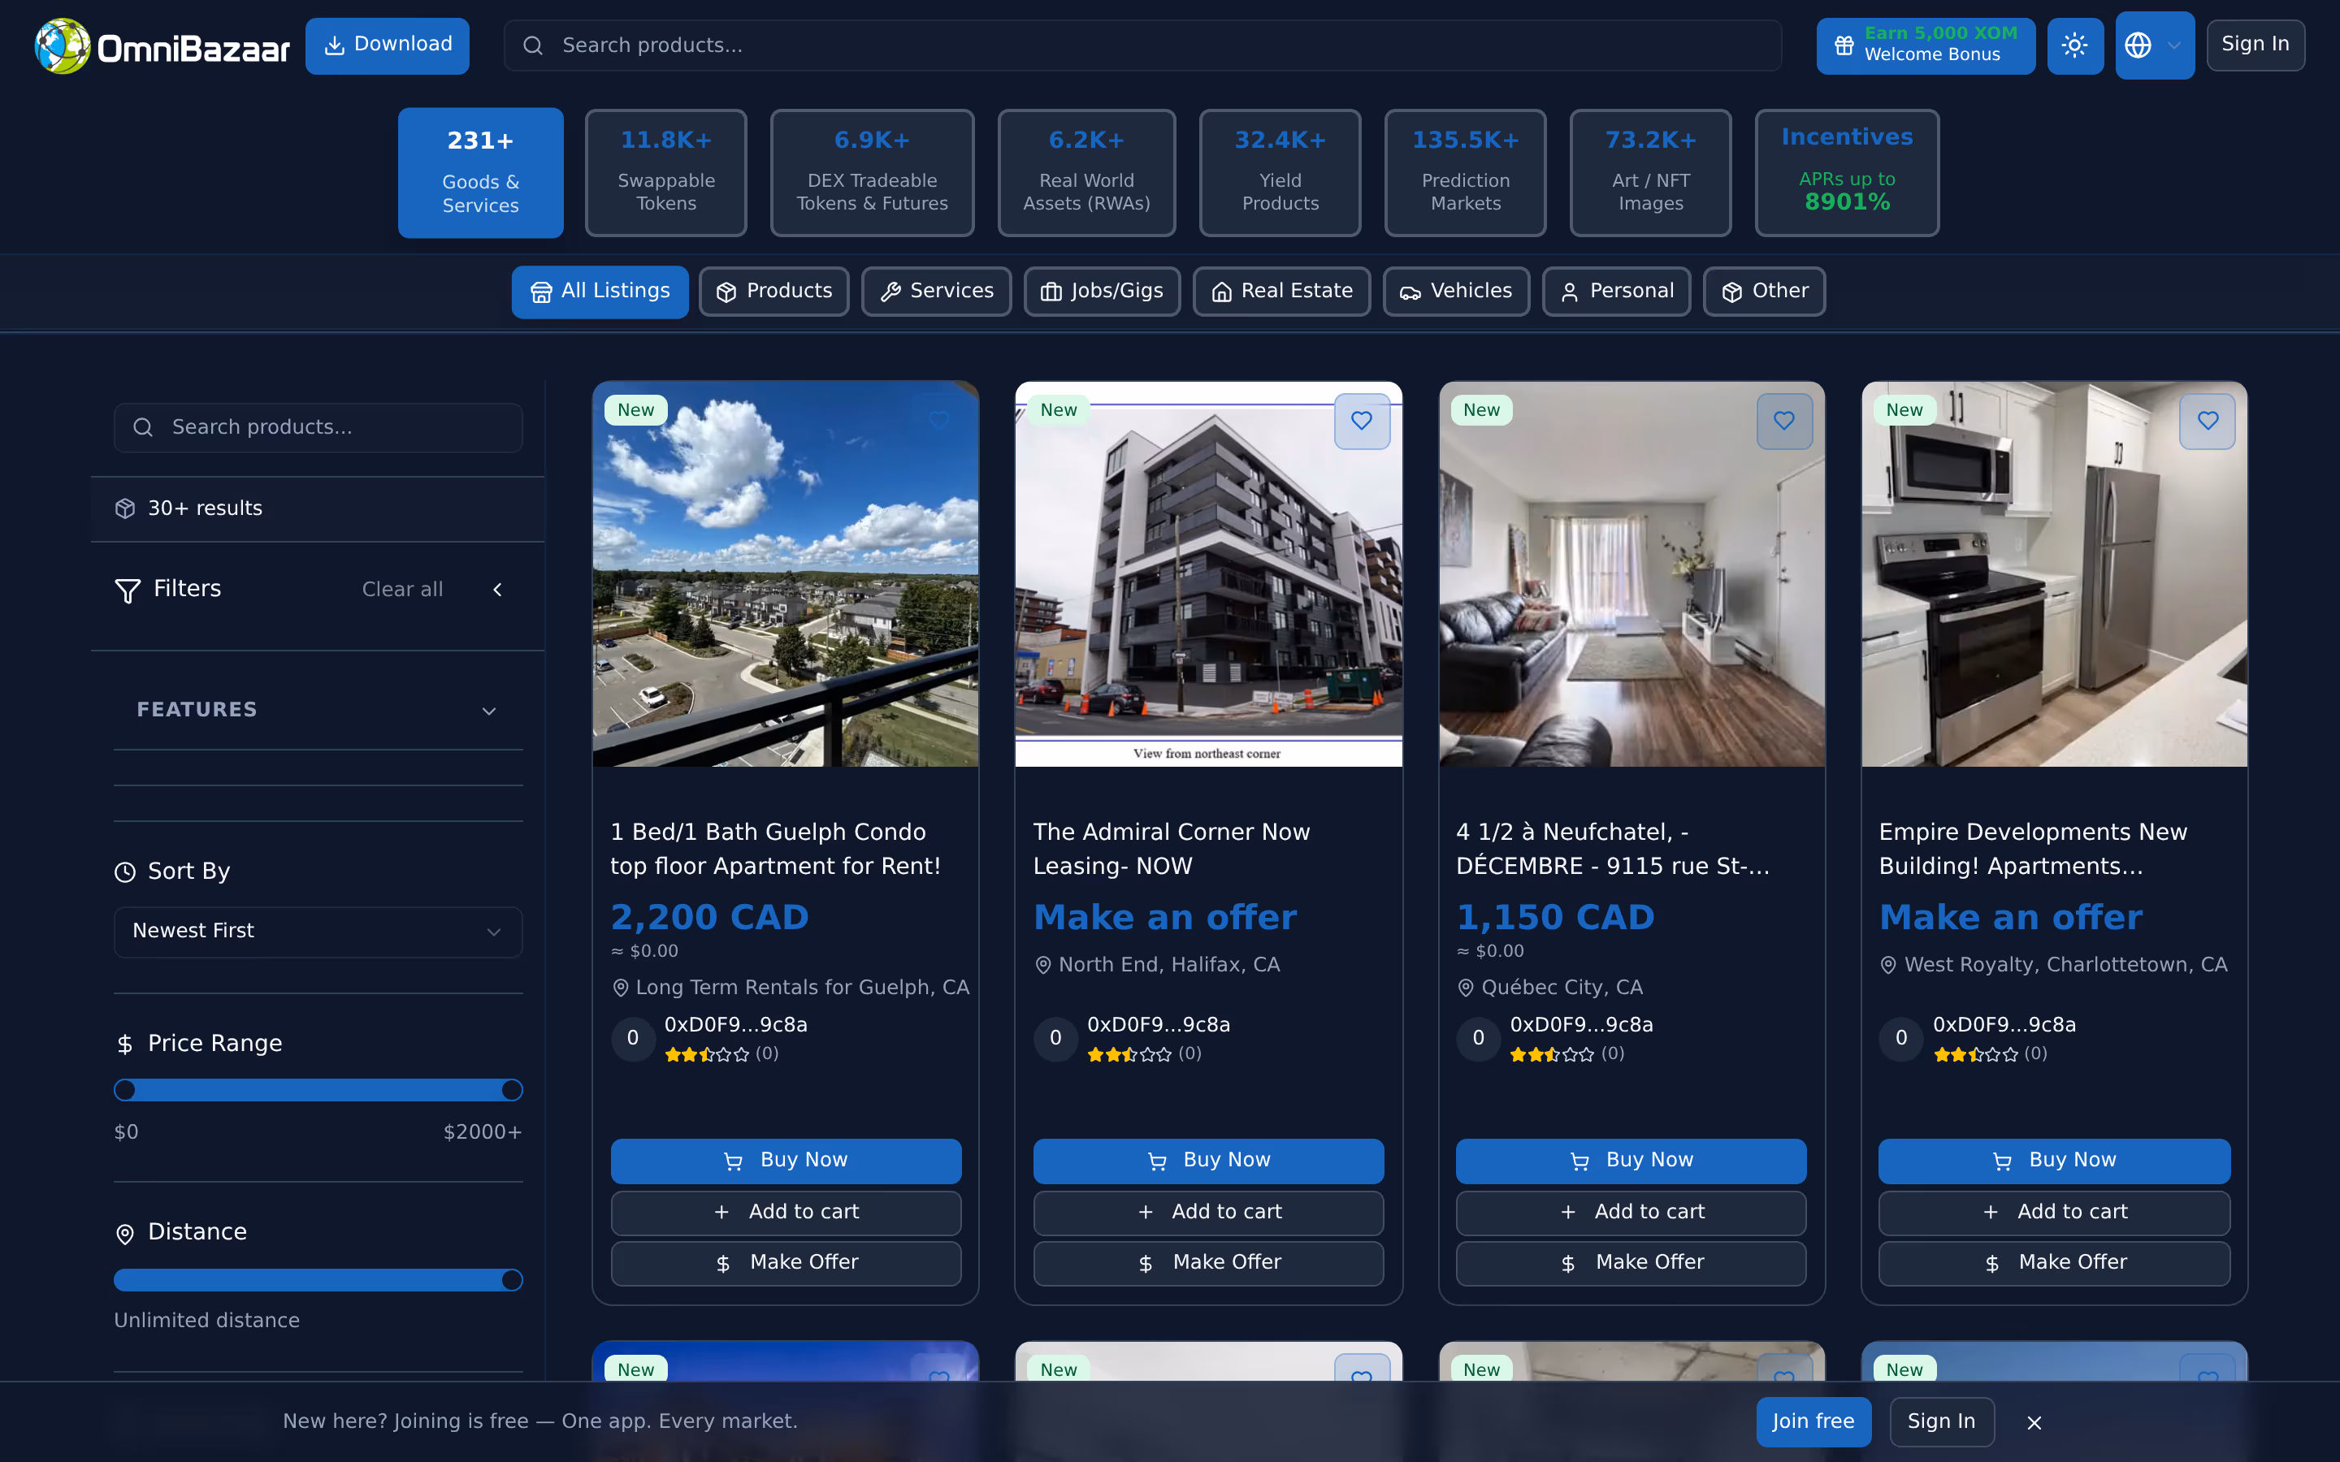The image size is (2340, 1462).
Task: Click the Earn 5,000 XOM Welcome Bonus button
Action: [1925, 45]
